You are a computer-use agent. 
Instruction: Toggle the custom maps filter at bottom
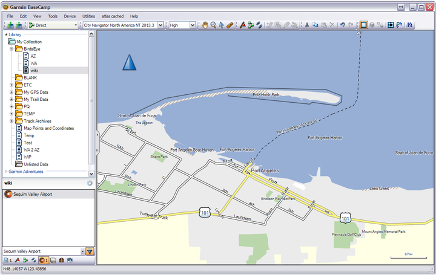[53, 260]
